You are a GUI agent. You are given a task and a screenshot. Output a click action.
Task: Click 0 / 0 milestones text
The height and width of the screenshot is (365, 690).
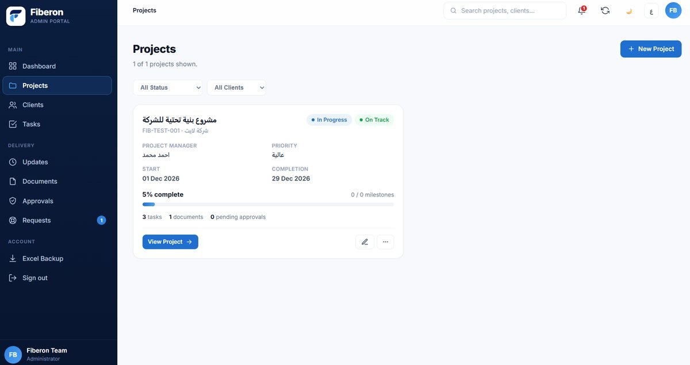click(x=373, y=195)
